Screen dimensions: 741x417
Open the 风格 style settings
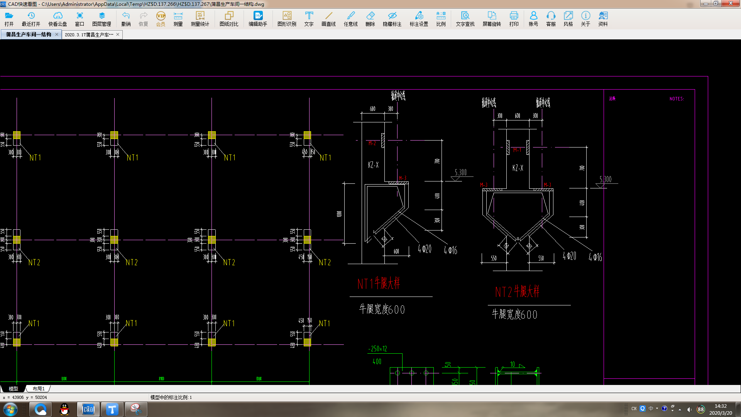568,19
